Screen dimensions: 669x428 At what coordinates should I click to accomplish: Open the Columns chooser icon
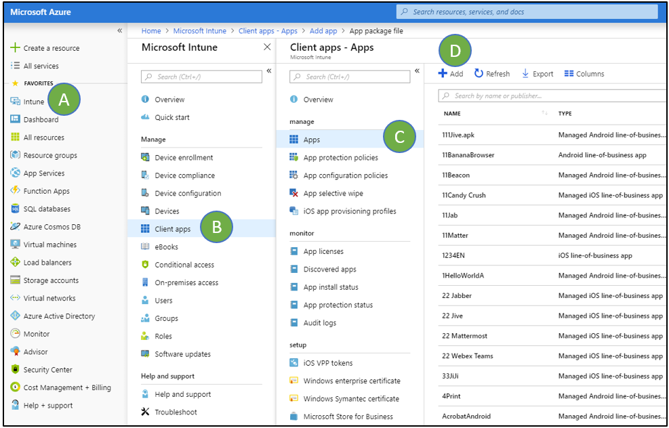[569, 74]
